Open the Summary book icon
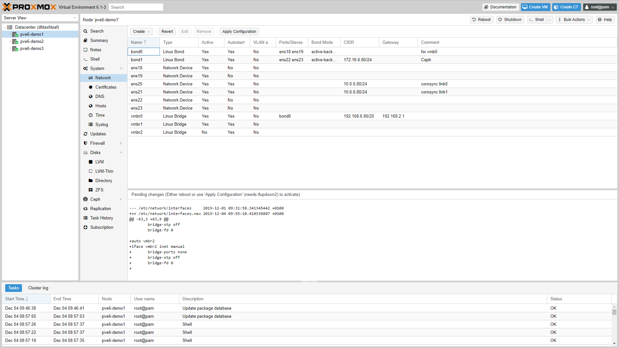The height and width of the screenshot is (348, 619). tap(85, 41)
